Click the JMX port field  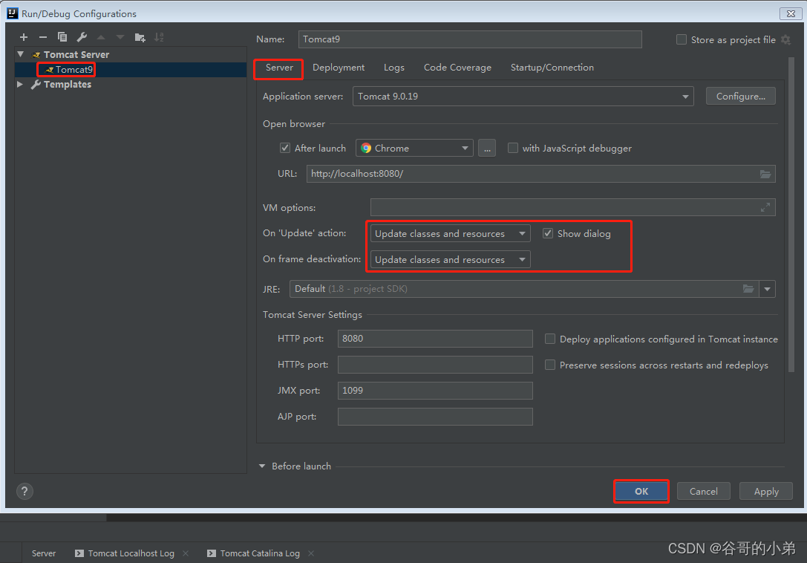click(435, 391)
